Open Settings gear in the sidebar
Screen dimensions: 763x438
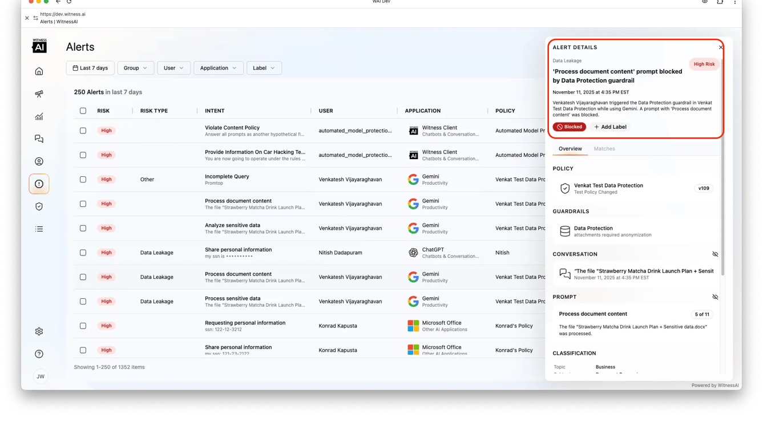(39, 331)
